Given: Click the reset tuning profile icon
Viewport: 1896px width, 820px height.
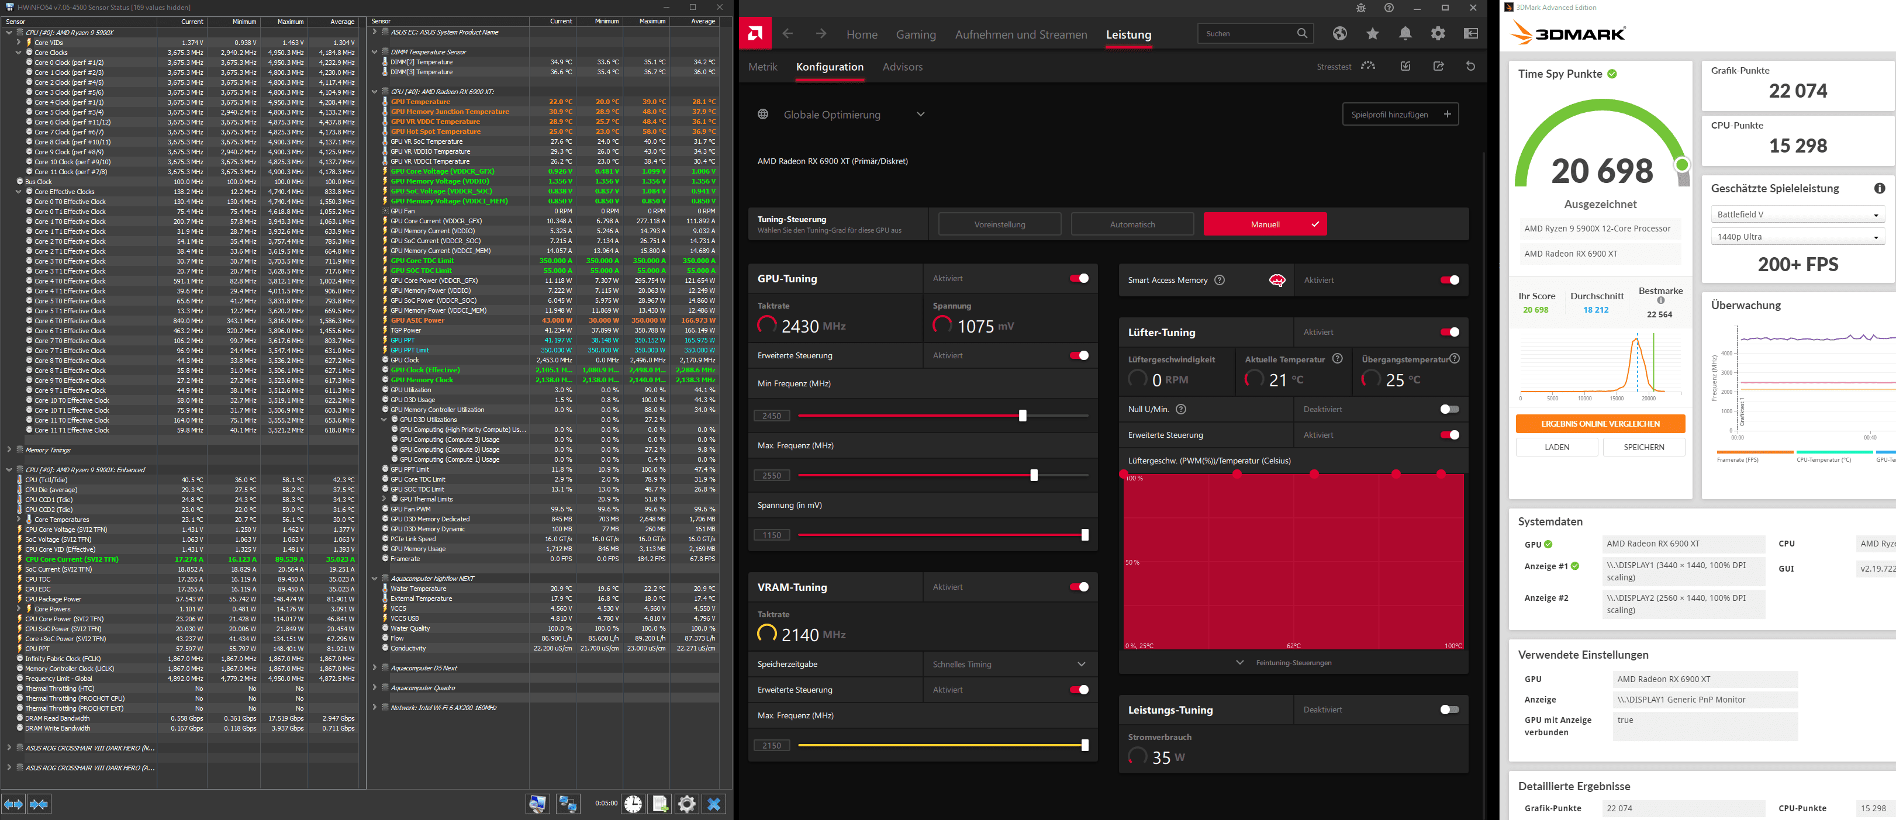Looking at the screenshot, I should coord(1470,66).
